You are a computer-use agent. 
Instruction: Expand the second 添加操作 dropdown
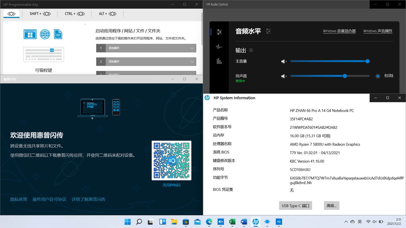coord(146,62)
